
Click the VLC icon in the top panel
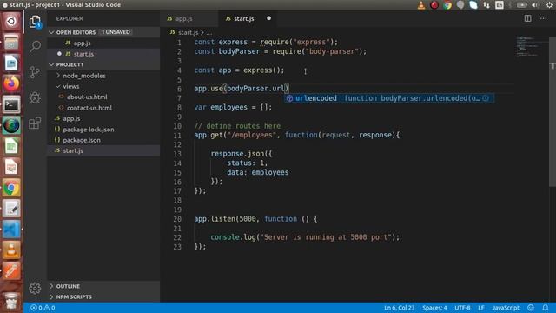(421, 5)
